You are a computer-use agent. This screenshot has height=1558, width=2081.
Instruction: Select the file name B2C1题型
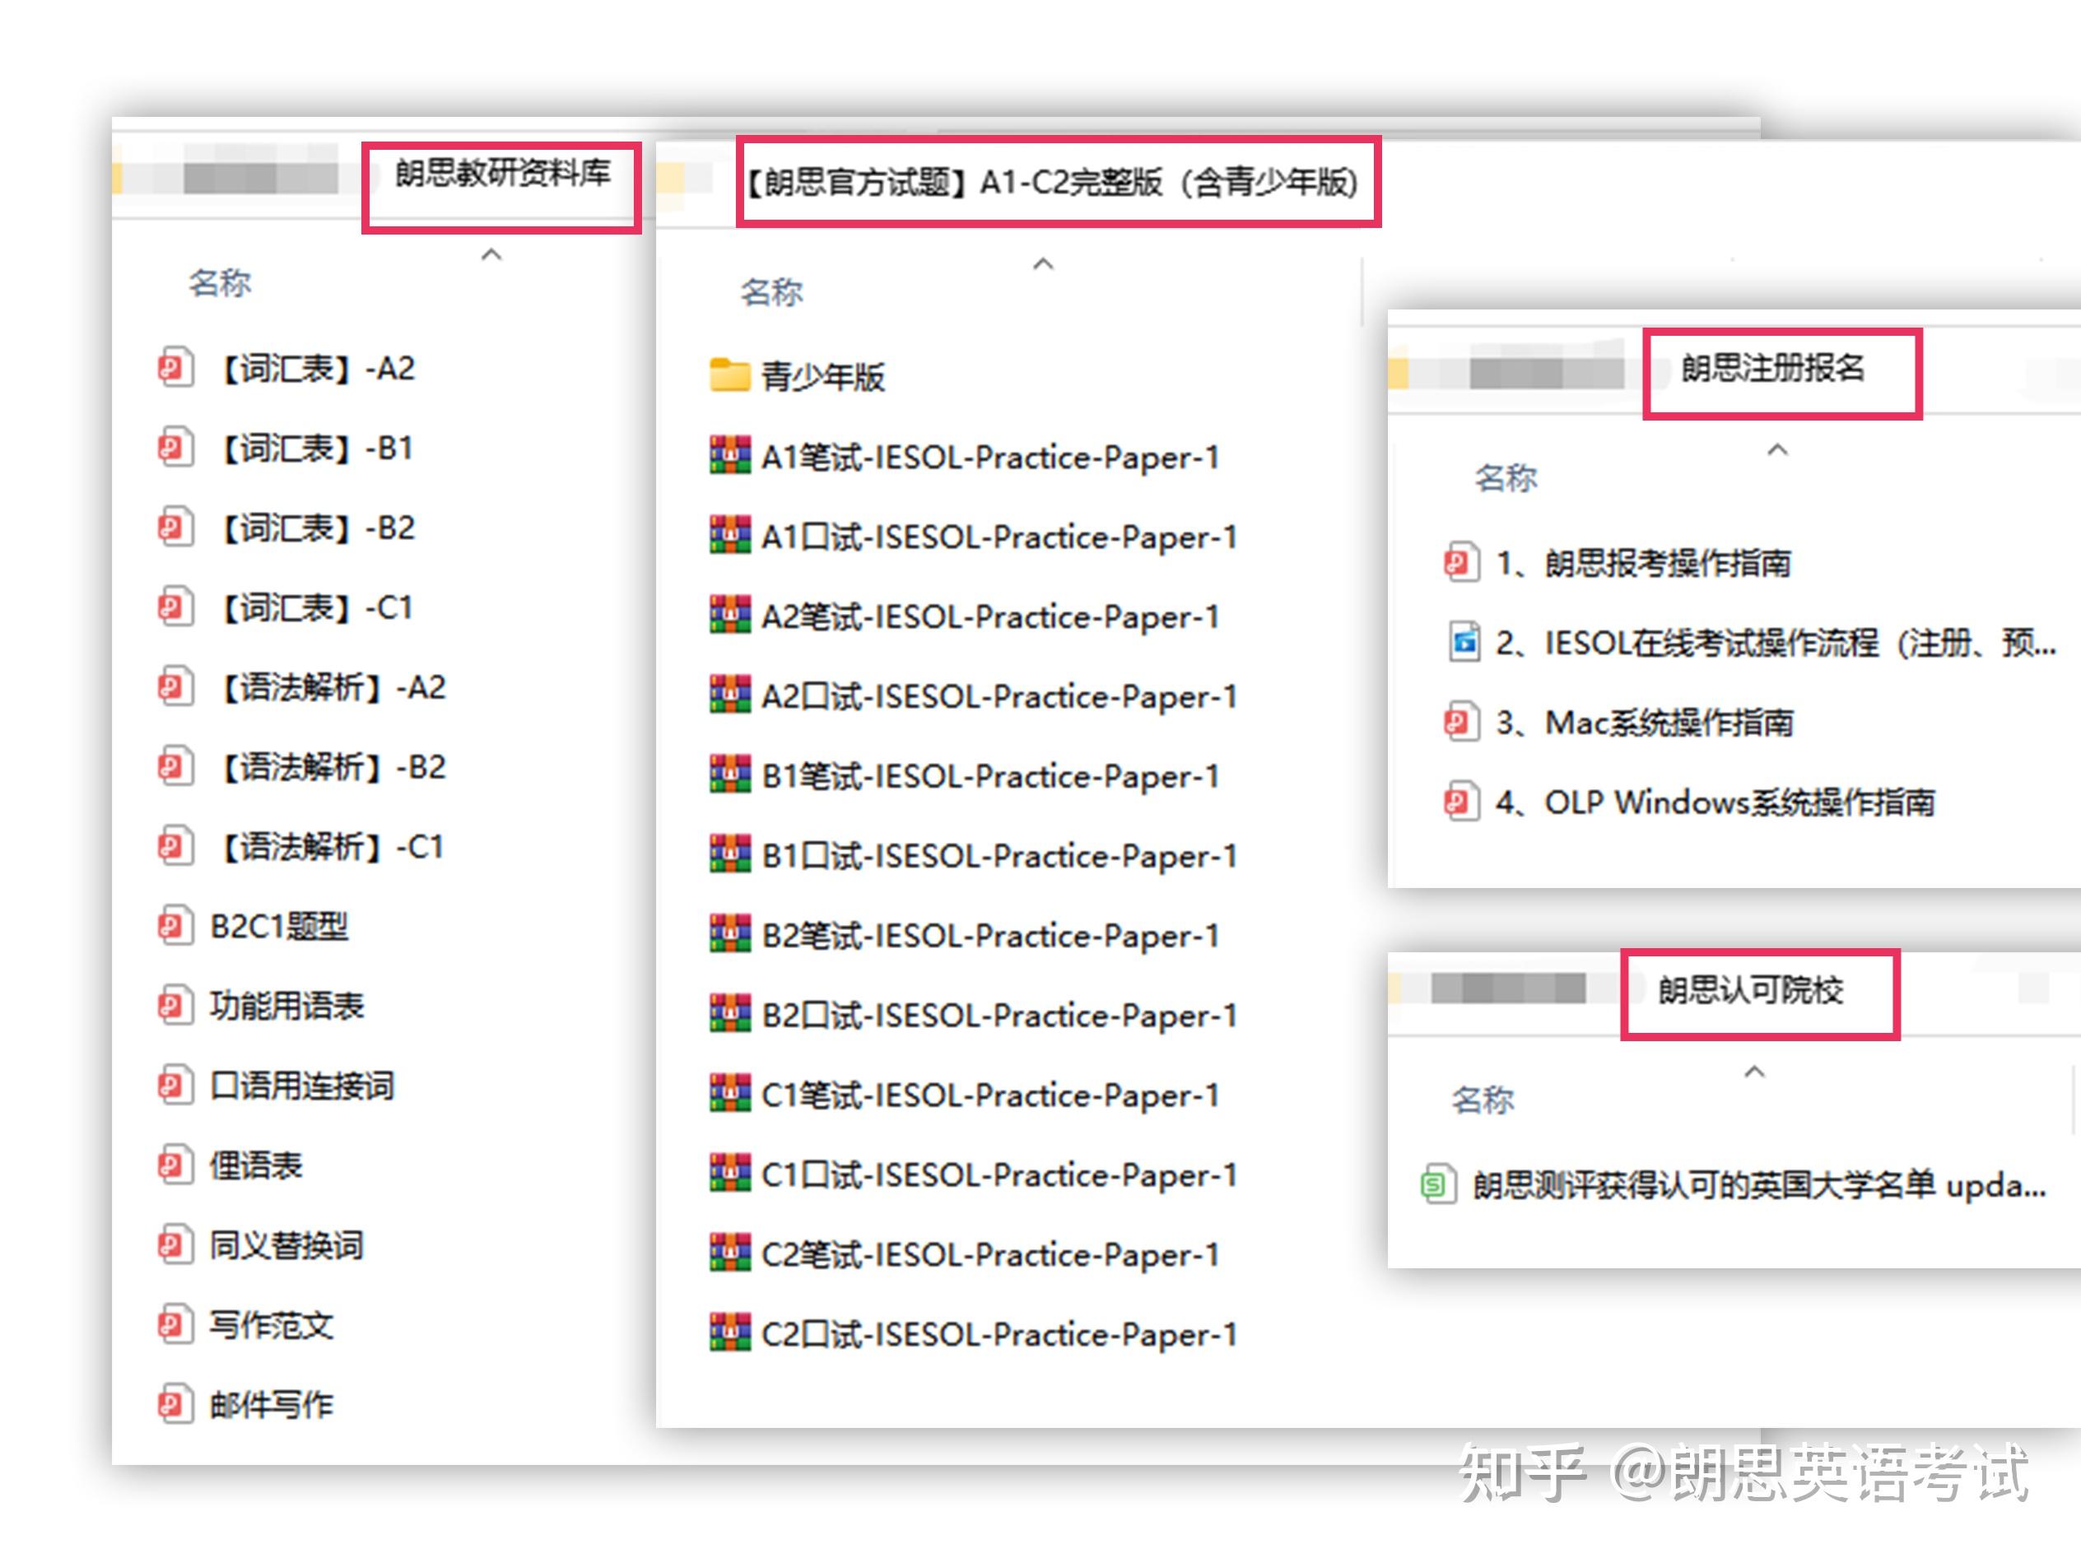[279, 927]
